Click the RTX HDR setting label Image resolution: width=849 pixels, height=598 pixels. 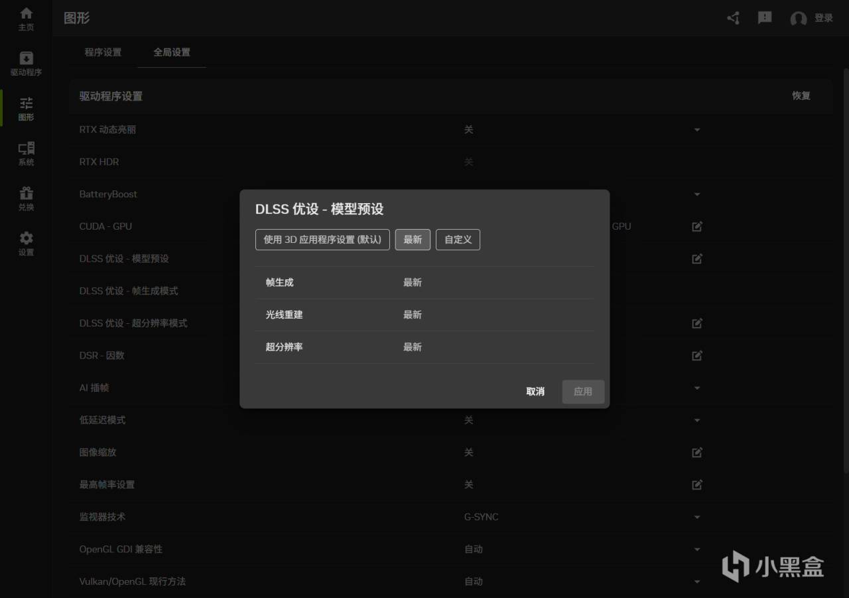[x=99, y=162]
